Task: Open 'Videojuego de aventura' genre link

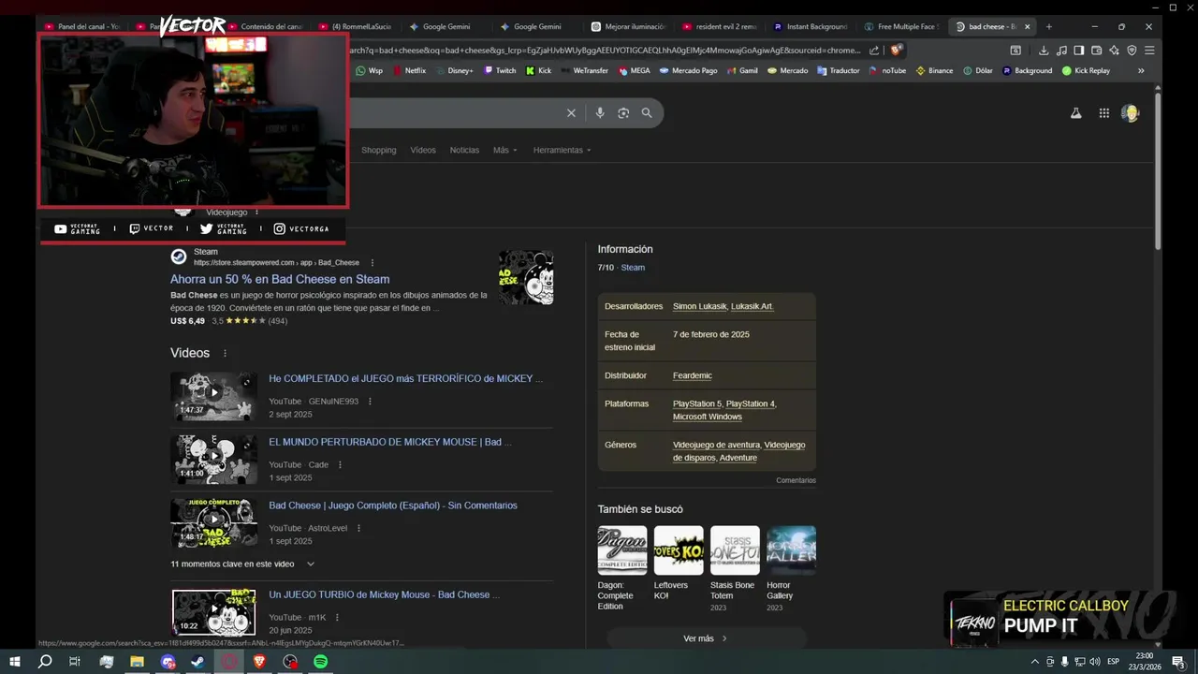Action: pos(716,445)
